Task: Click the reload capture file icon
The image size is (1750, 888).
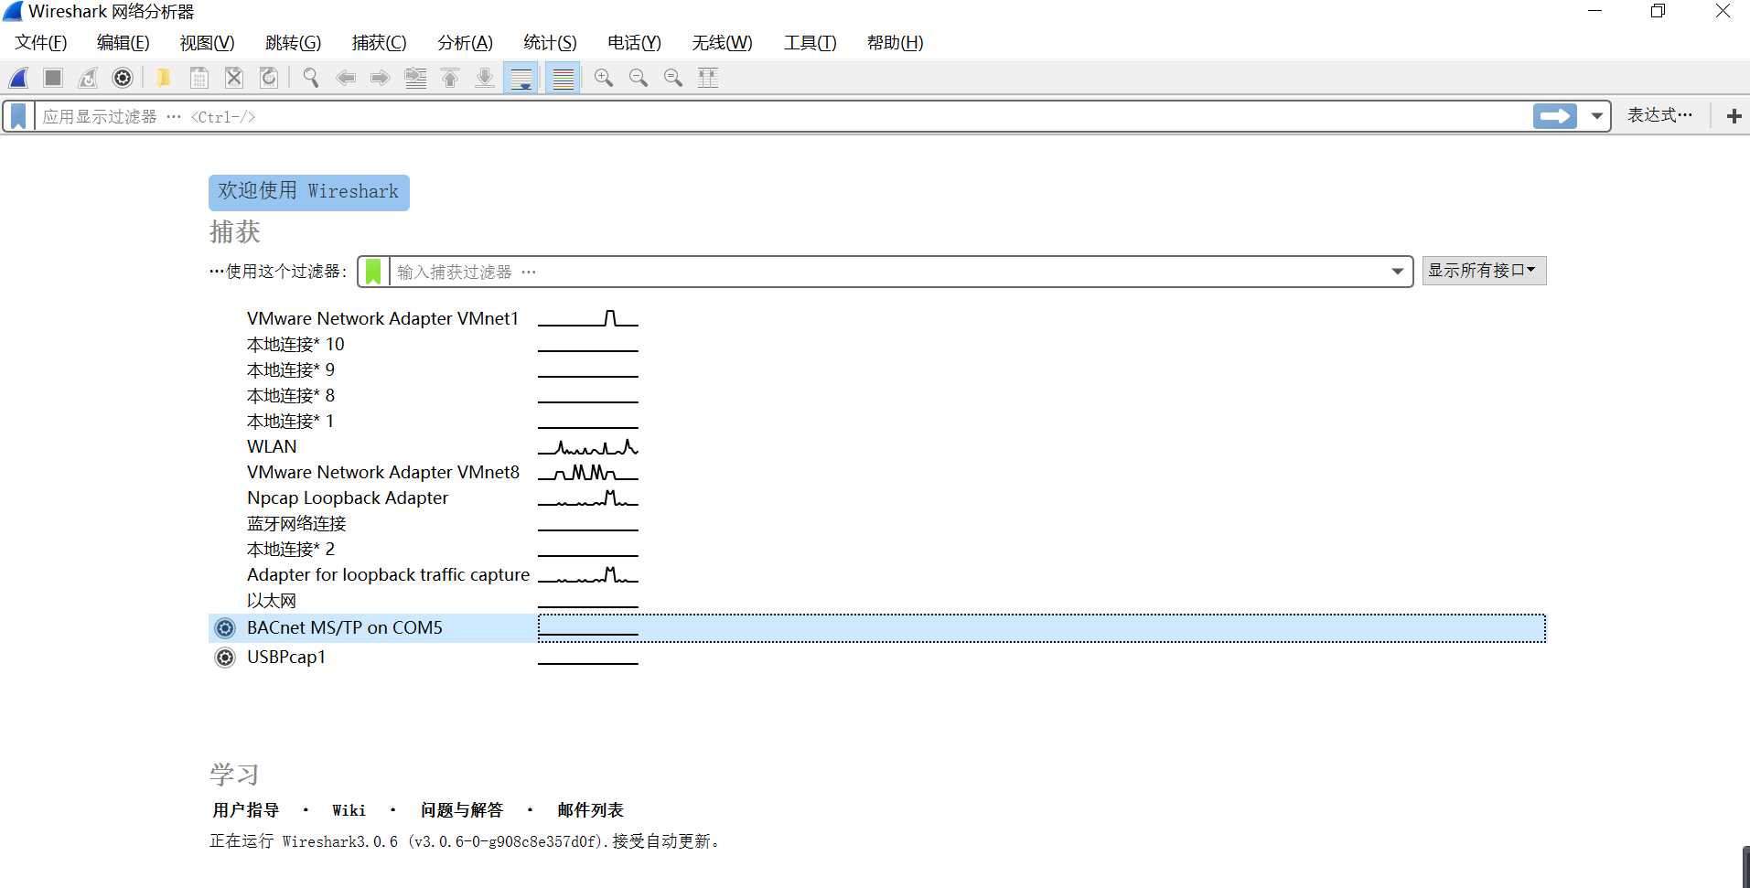Action: point(269,78)
